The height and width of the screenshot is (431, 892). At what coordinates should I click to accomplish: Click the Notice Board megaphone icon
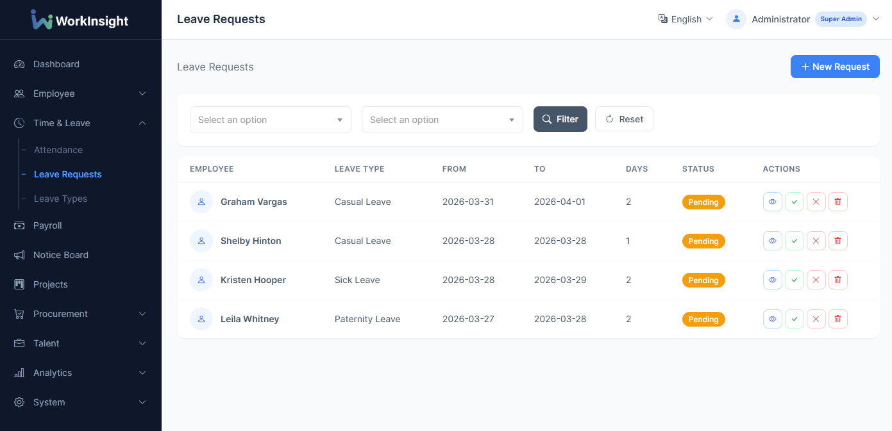click(19, 255)
